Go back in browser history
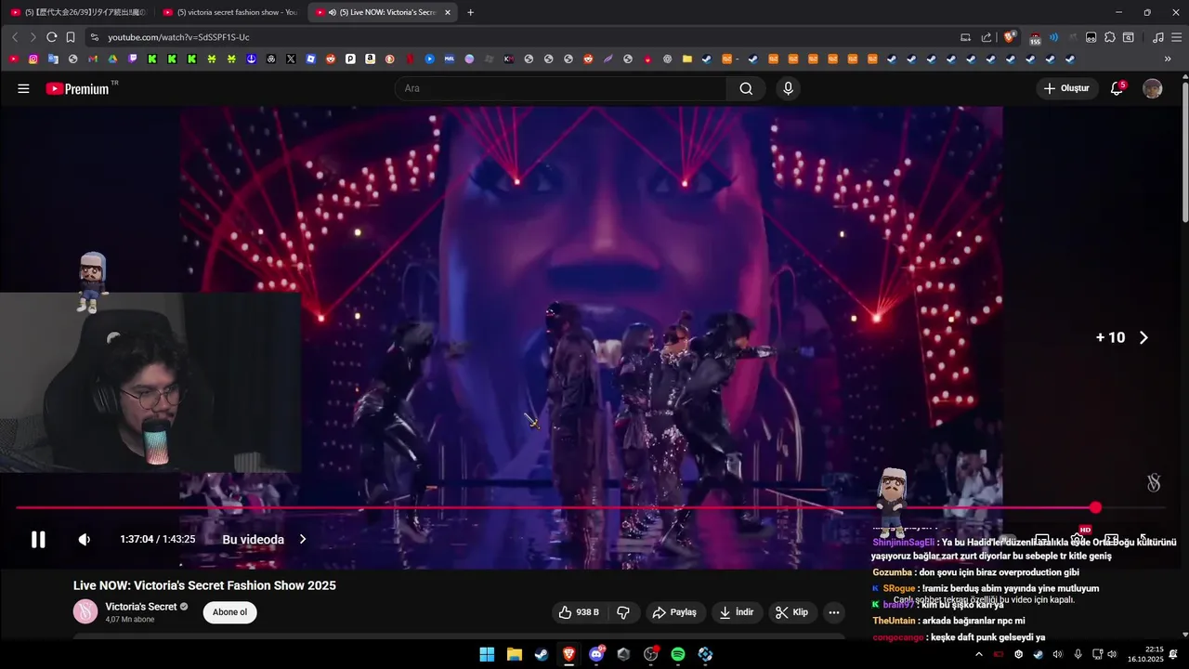1189x669 pixels. click(15, 37)
